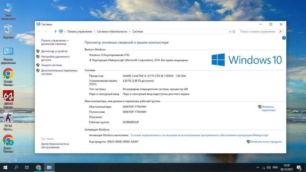Select 64-bit system type value
The image size is (306, 172).
[155, 89]
